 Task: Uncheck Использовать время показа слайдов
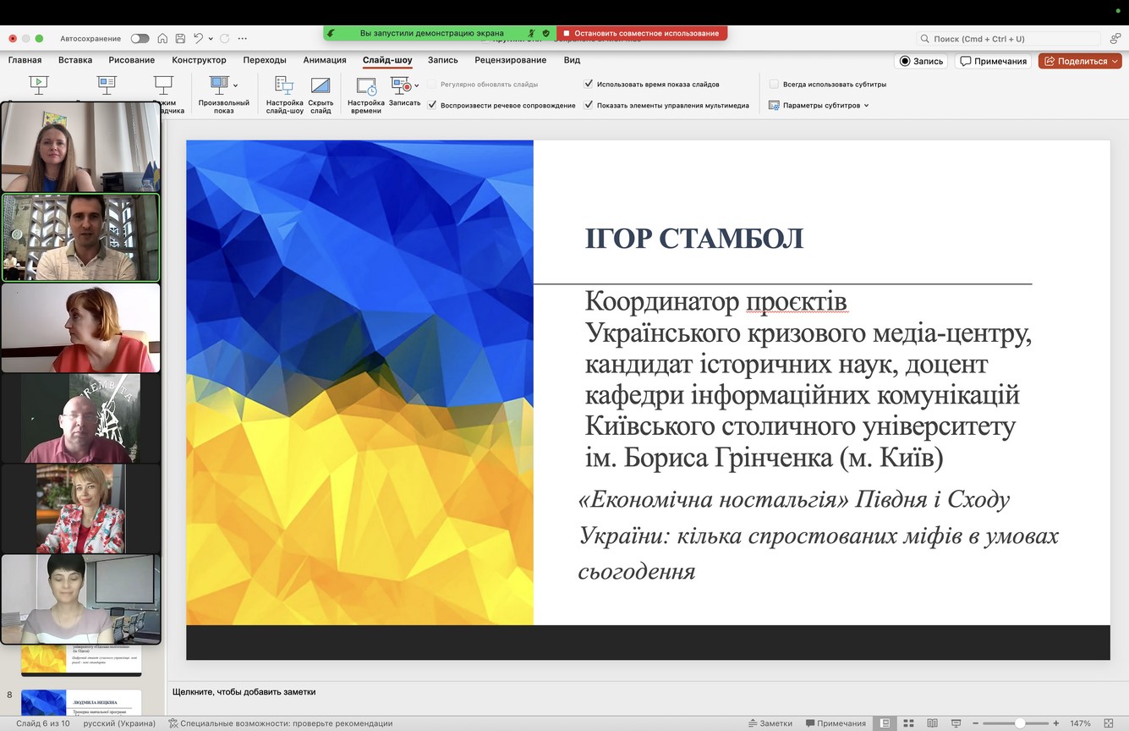click(x=589, y=85)
